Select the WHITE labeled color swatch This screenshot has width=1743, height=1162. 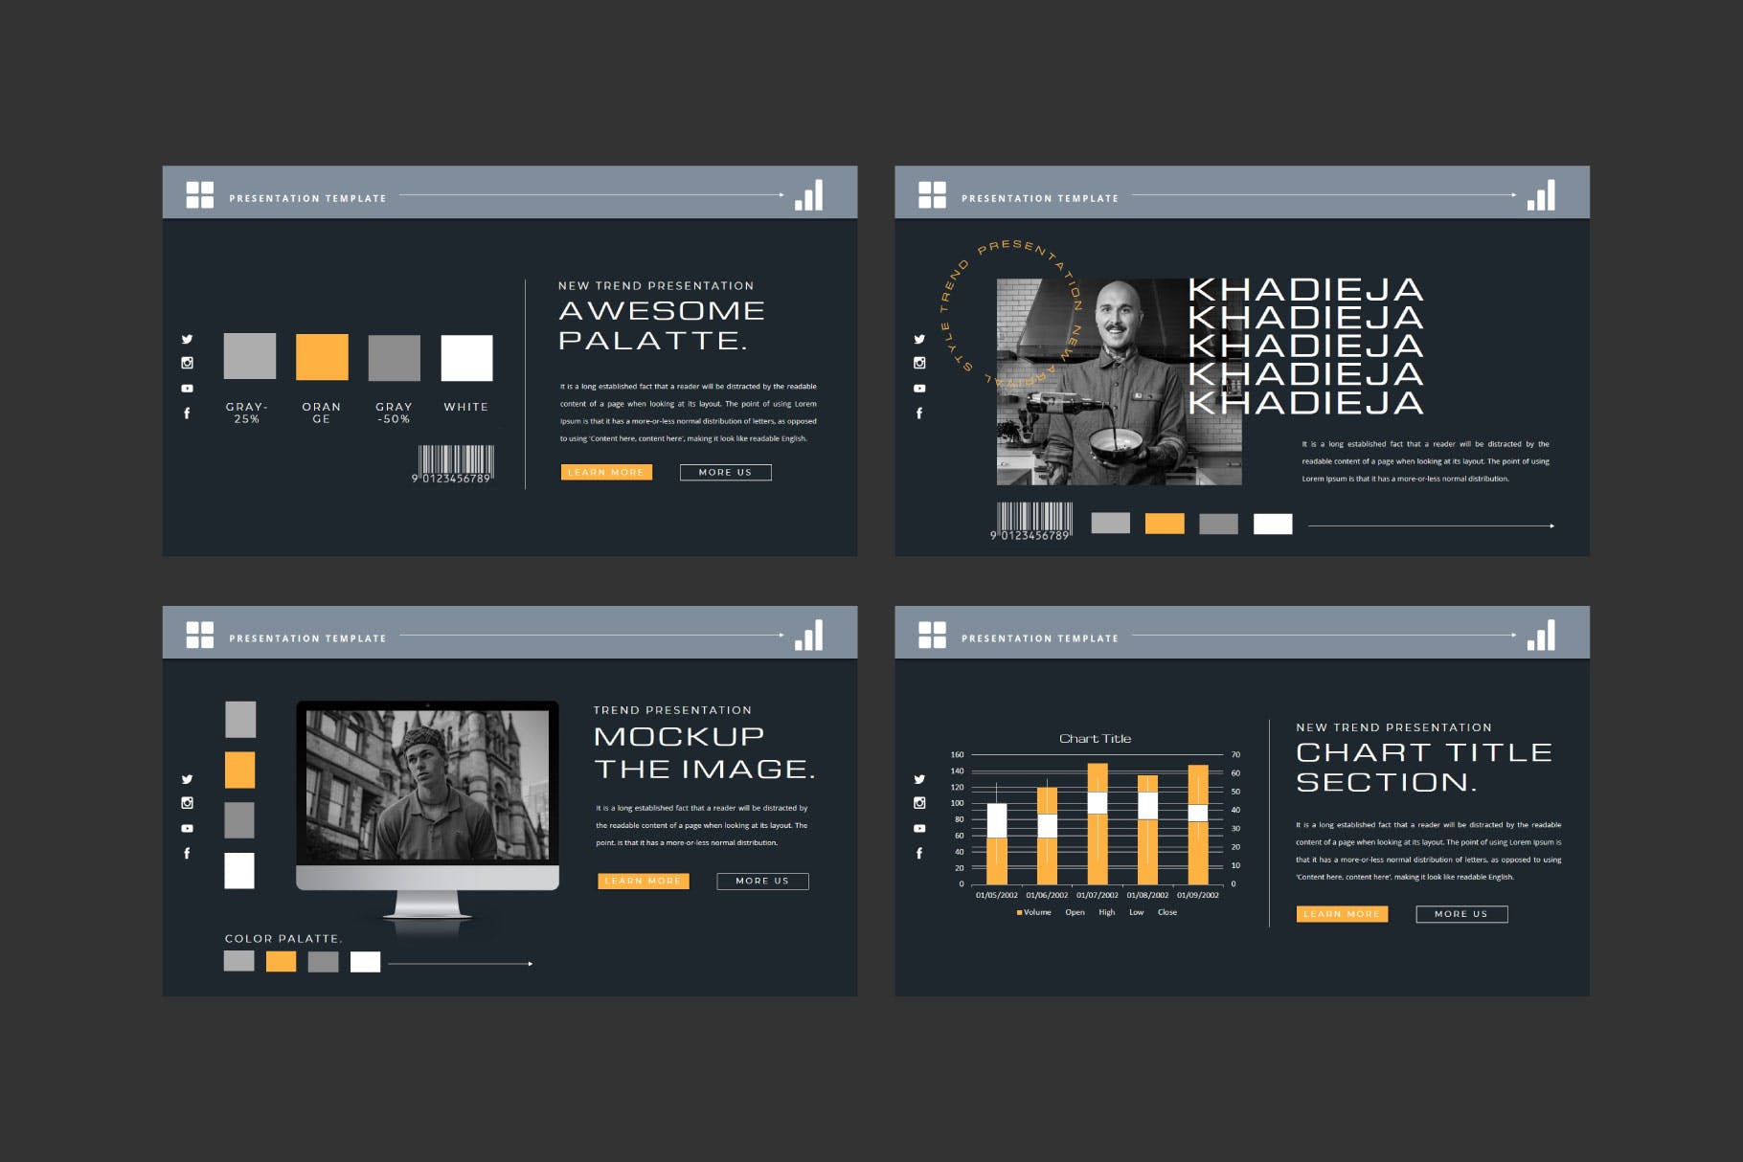click(x=466, y=358)
